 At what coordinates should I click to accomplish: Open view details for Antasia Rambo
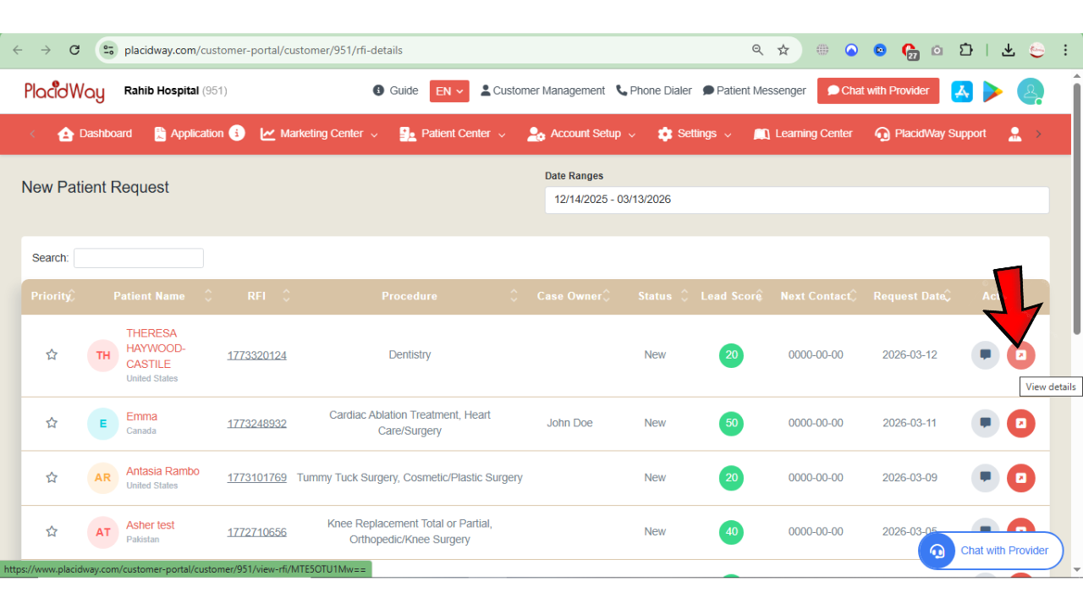[x=1020, y=478]
